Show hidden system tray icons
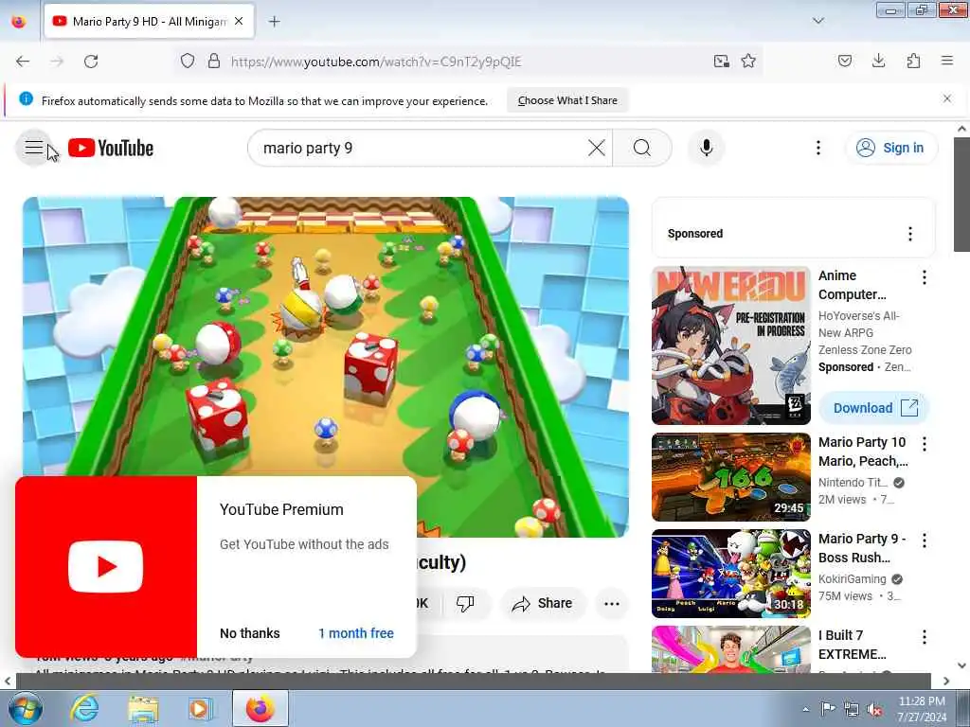Viewport: 970px width, 727px height. [805, 710]
